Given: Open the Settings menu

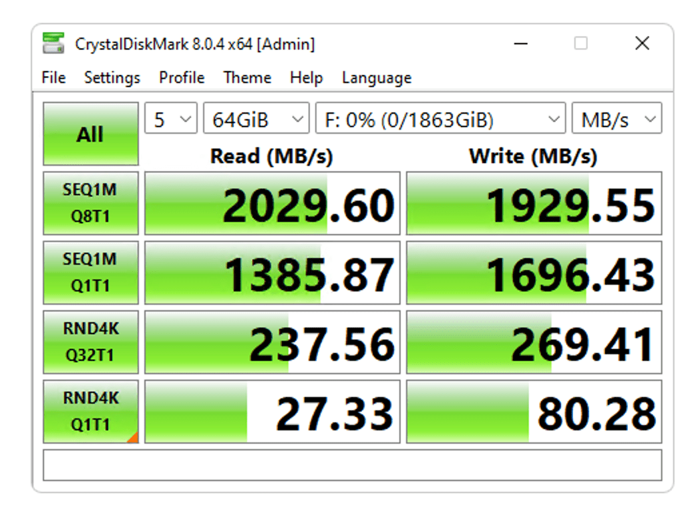Looking at the screenshot, I should (x=112, y=78).
